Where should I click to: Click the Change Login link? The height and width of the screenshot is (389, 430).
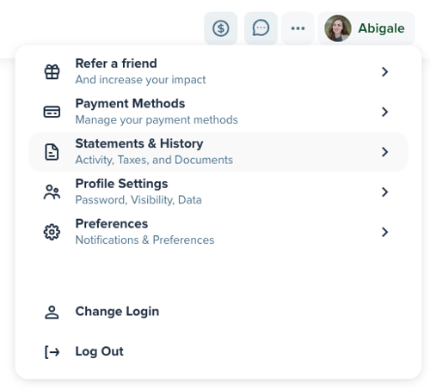pos(117,312)
